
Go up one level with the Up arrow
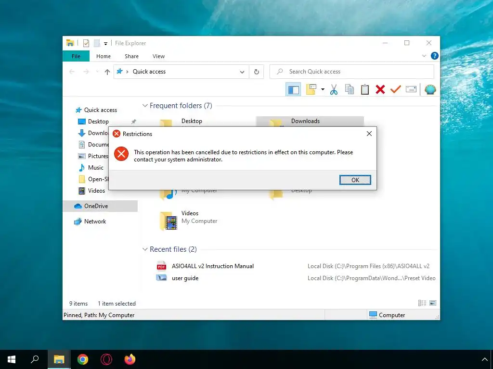click(107, 72)
